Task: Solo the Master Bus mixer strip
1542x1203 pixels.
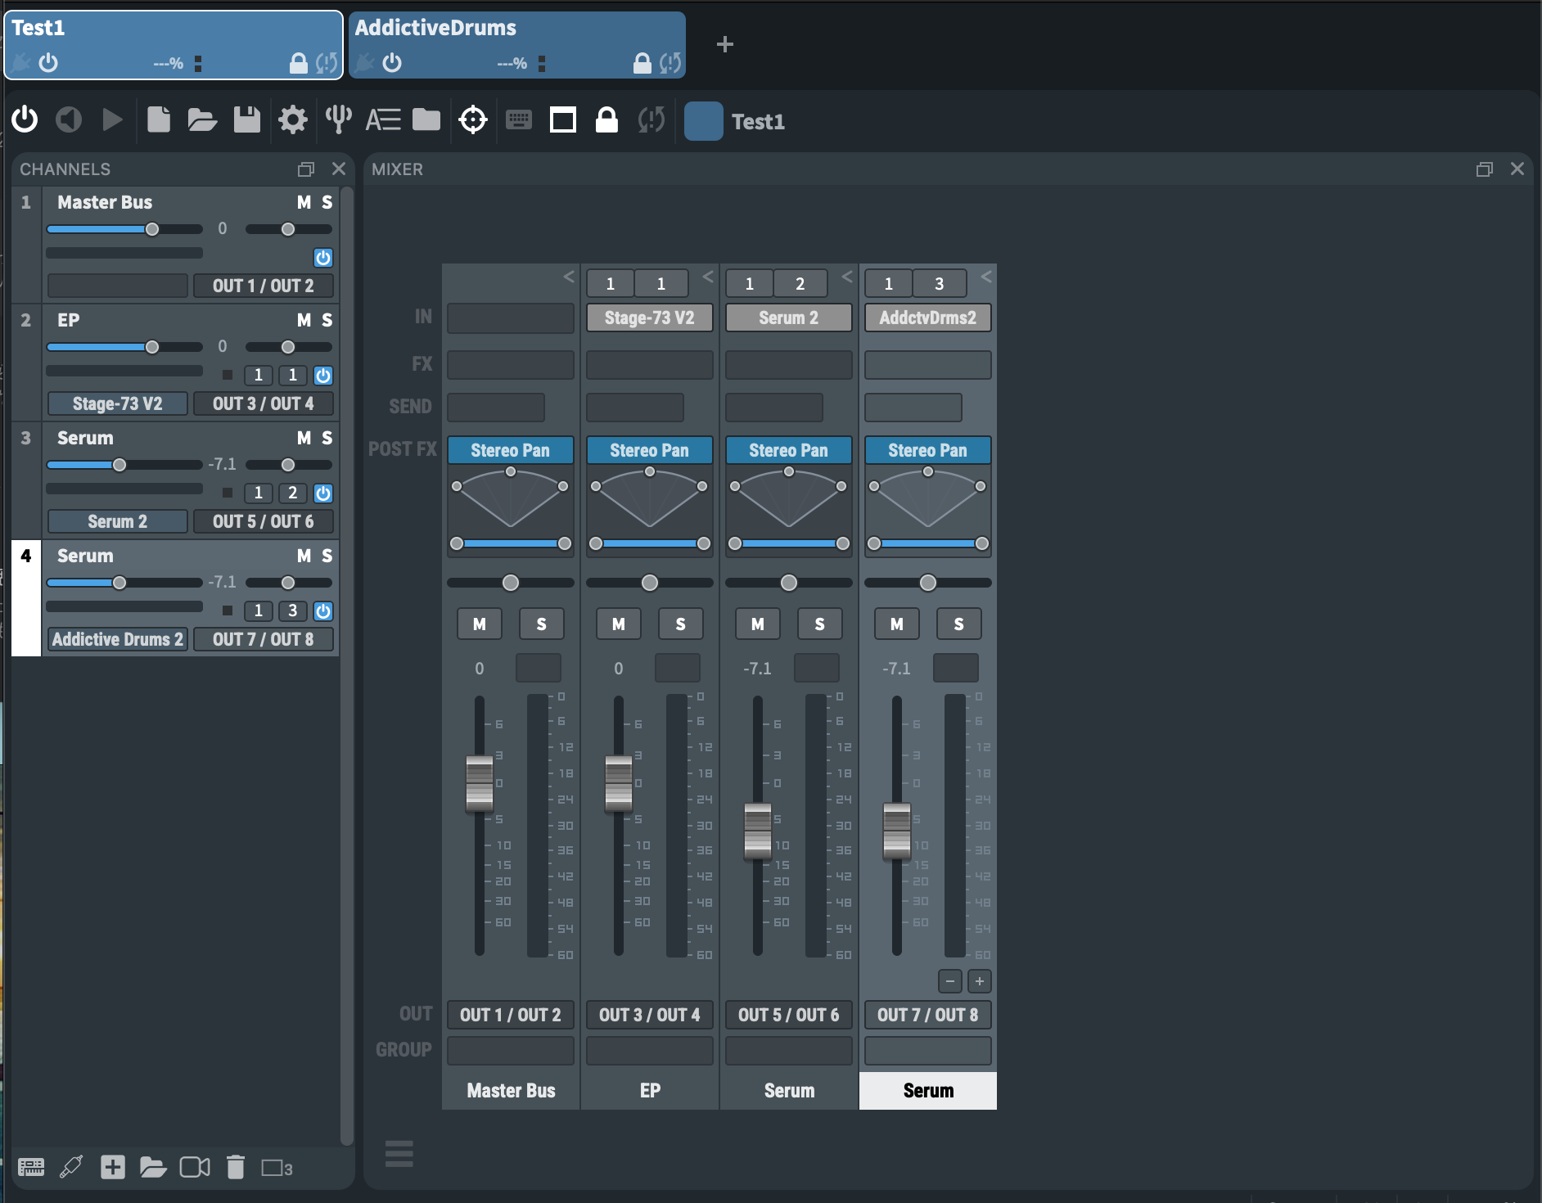Action: [541, 624]
